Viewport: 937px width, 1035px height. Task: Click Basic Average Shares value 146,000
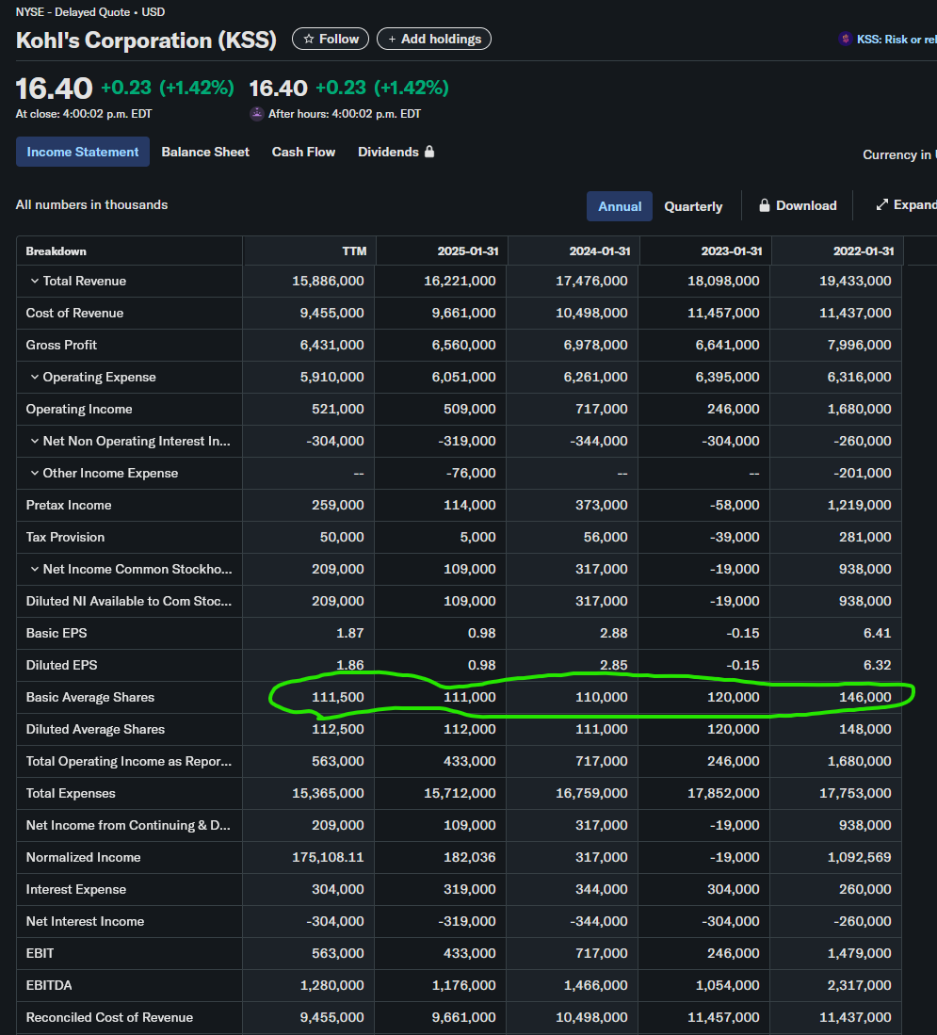click(865, 697)
